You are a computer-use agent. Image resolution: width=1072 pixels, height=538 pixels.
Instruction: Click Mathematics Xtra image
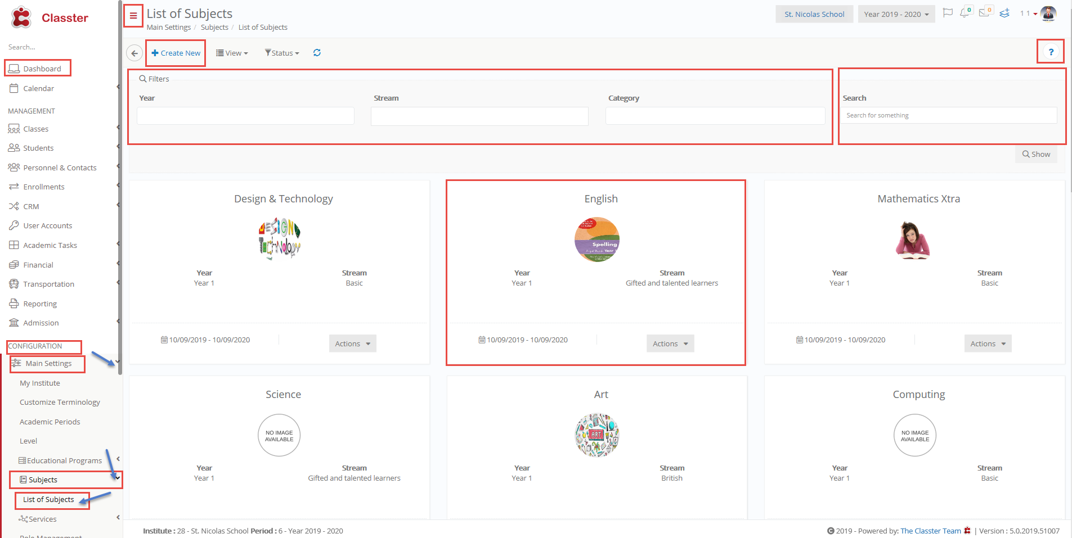(x=912, y=240)
